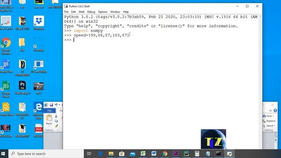Open the Floomby desktop shortcut
Screen dimensions: 281x158
(39, 45)
